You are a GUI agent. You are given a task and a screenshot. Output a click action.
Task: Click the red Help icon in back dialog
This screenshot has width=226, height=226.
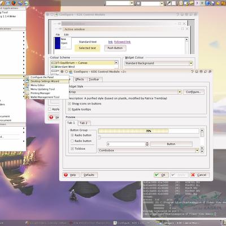(x=51, y=118)
